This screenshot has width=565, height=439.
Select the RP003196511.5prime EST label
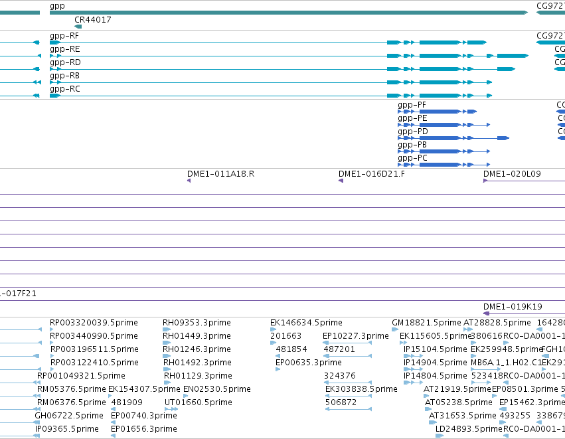coord(94,349)
